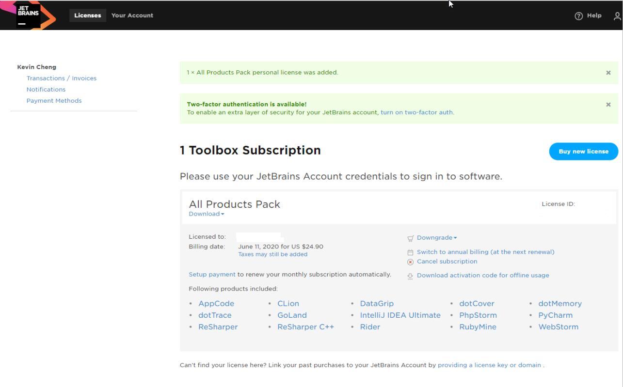Open the AppCode product link

coord(216,304)
